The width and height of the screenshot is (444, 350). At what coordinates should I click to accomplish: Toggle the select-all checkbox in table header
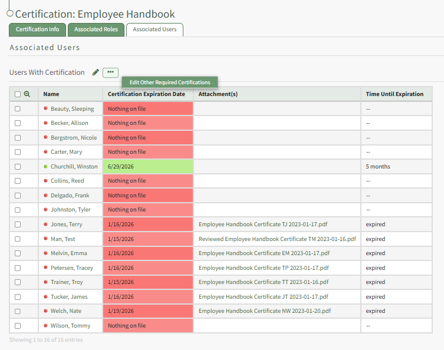(x=18, y=94)
